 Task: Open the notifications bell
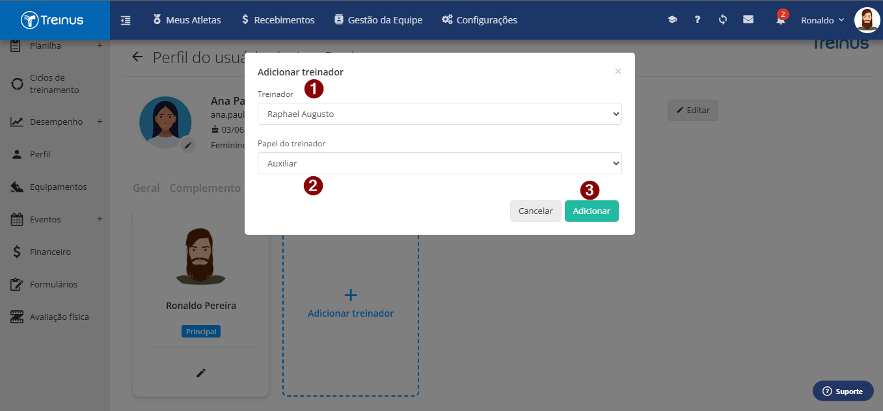pyautogui.click(x=780, y=20)
